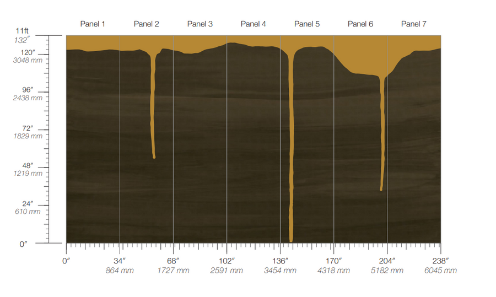Screen dimensions: 496x297
Task: Click the '4318 mm' measurement
Action: pos(333,271)
